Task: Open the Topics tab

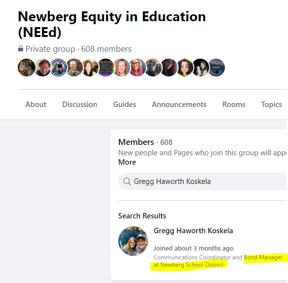Action: click(x=271, y=105)
